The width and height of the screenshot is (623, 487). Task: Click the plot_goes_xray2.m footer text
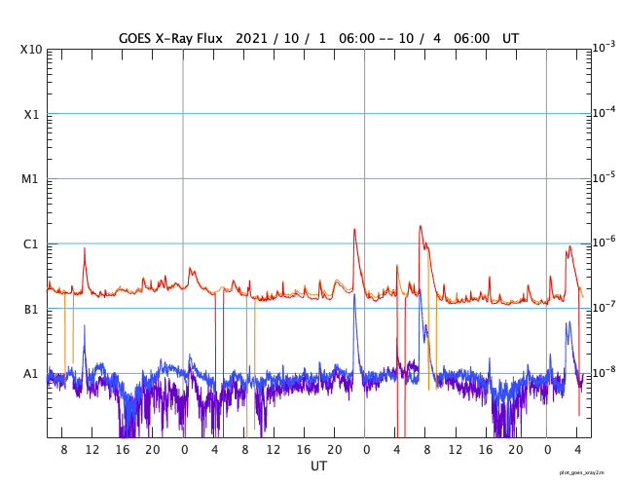pyautogui.click(x=582, y=472)
